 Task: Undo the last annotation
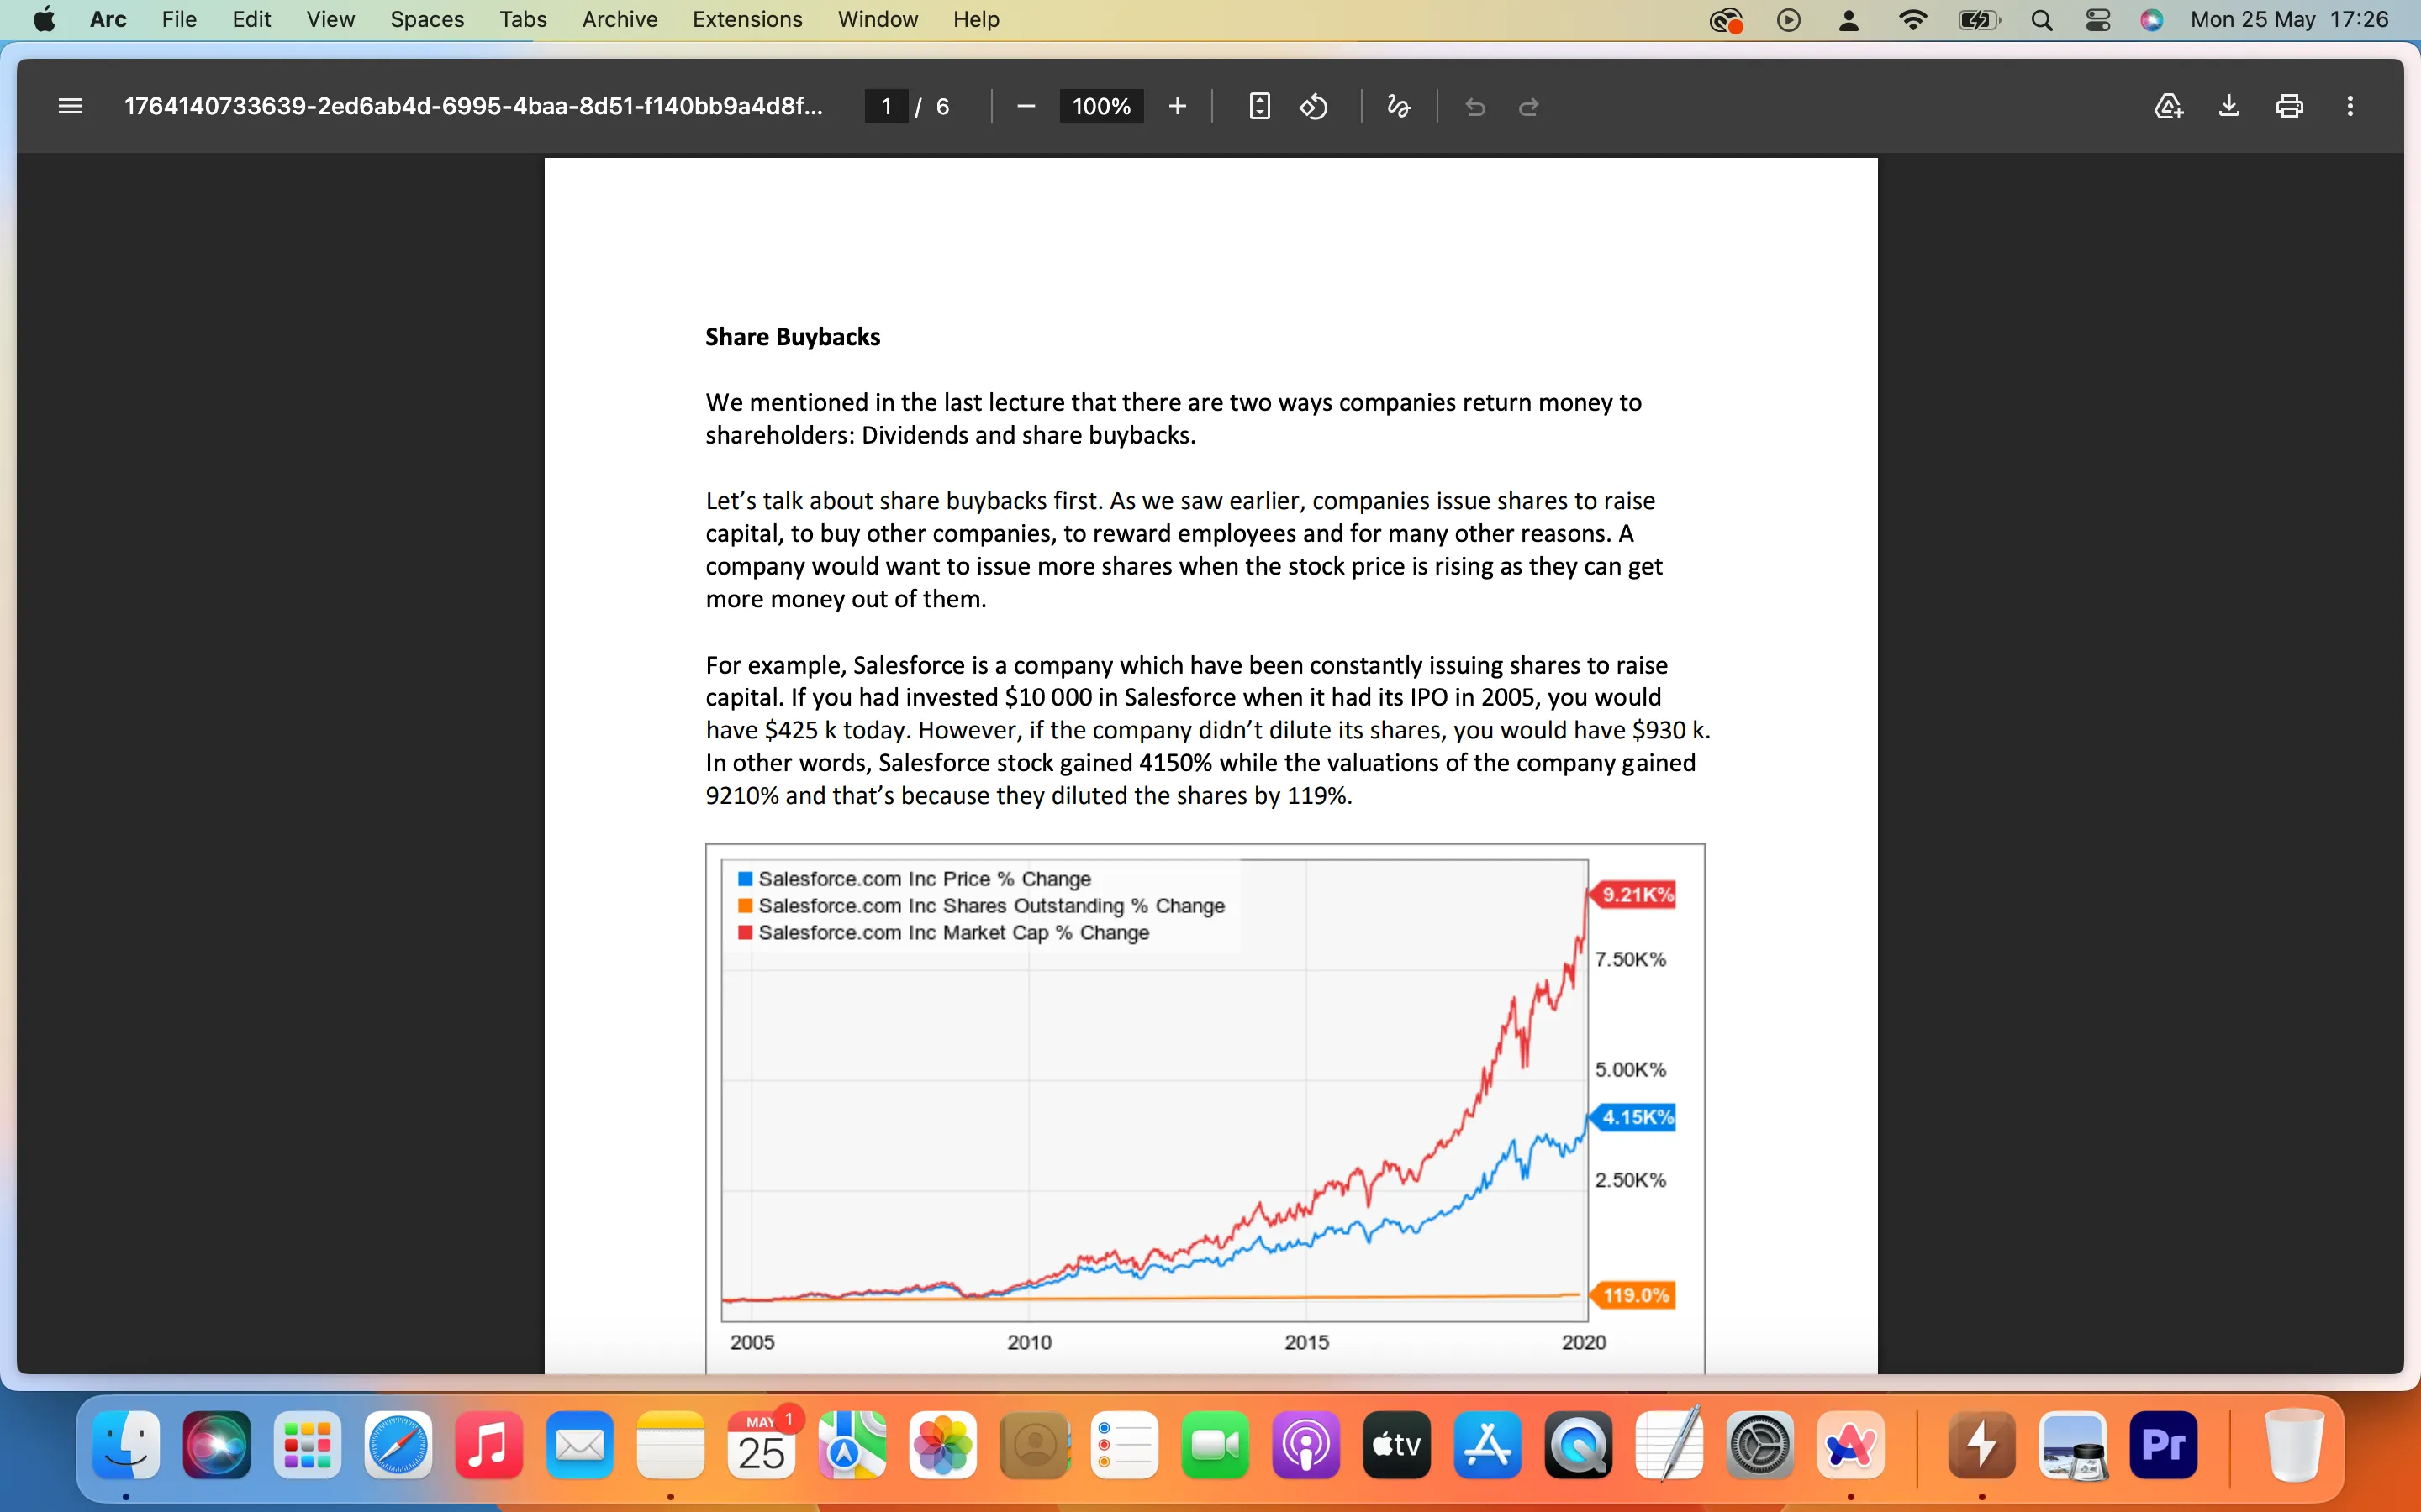pos(1474,106)
